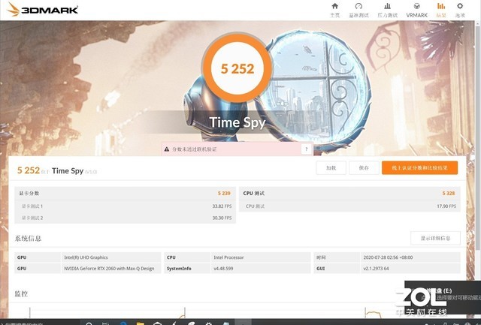This screenshot has width=481, height=325.
Task: Click the 33.82 FPS value
Action: [222, 206]
